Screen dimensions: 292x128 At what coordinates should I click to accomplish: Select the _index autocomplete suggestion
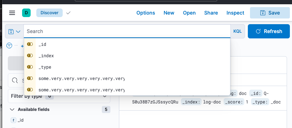point(127,55)
